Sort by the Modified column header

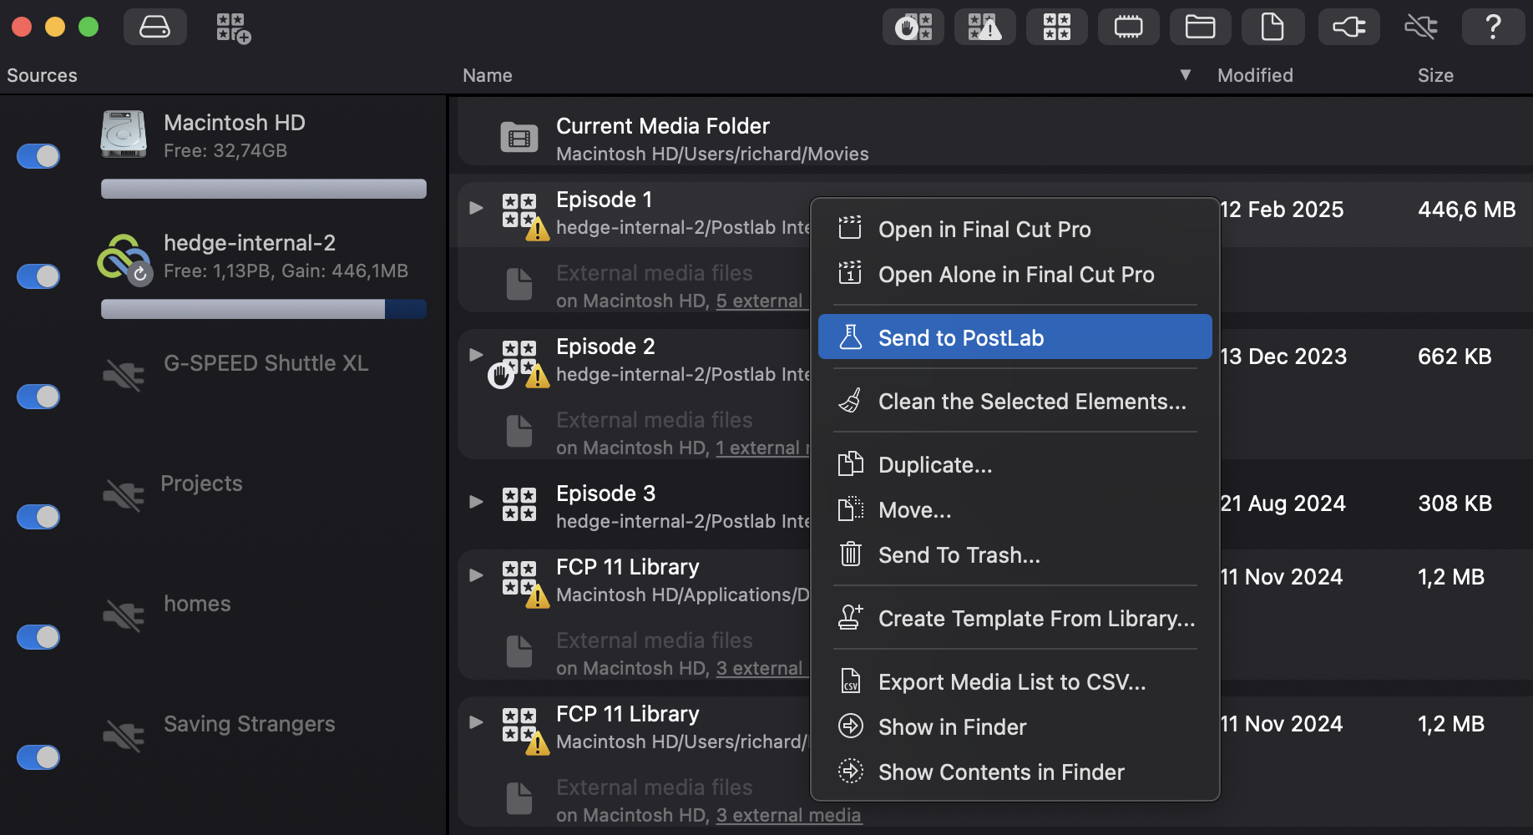[1255, 75]
